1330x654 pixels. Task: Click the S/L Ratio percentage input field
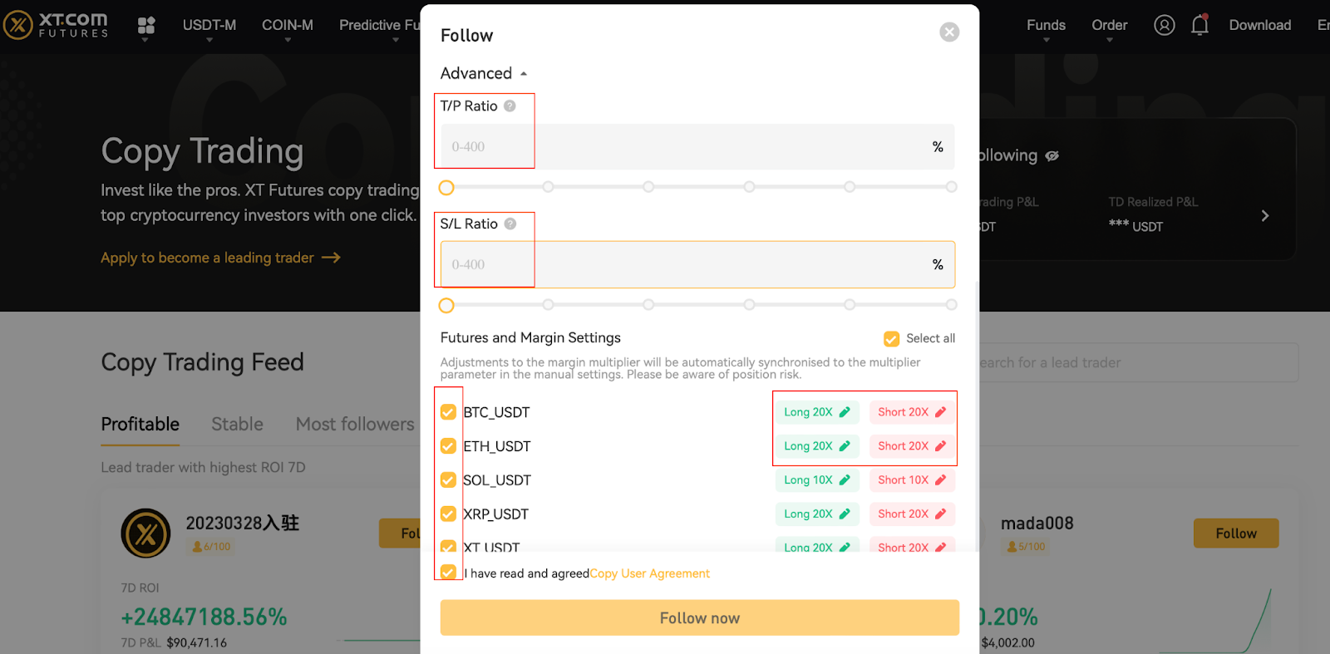(682, 264)
